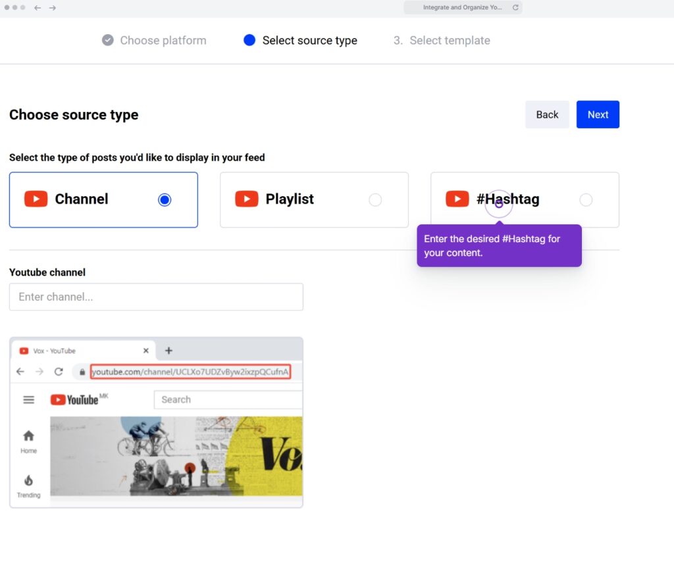The image size is (674, 575).
Task: Select the #Hashtag radio button
Action: tap(585, 200)
